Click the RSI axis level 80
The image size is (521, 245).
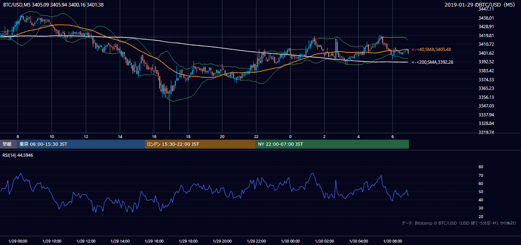coord(481,167)
